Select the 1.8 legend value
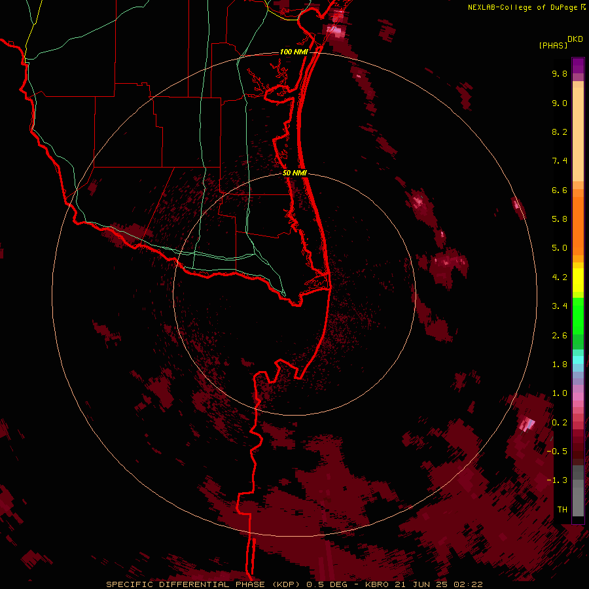The height and width of the screenshot is (589, 589). point(560,365)
